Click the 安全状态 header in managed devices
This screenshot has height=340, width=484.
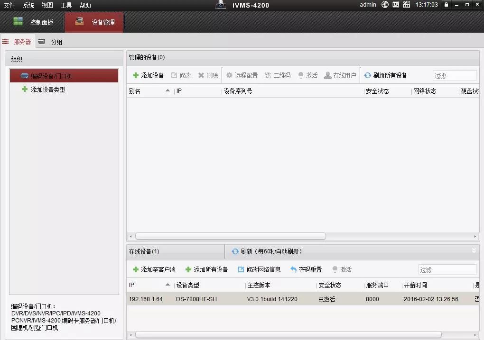(x=388, y=91)
